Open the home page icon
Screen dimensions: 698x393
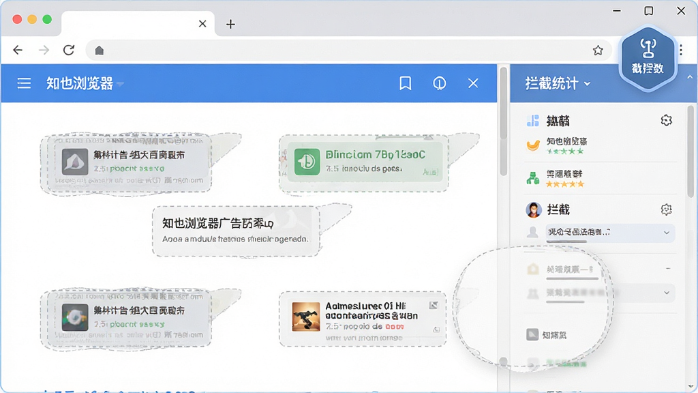pyautogui.click(x=100, y=50)
